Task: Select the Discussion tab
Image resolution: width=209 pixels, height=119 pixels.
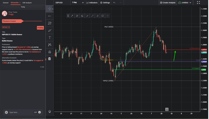Action: click(x=15, y=3)
